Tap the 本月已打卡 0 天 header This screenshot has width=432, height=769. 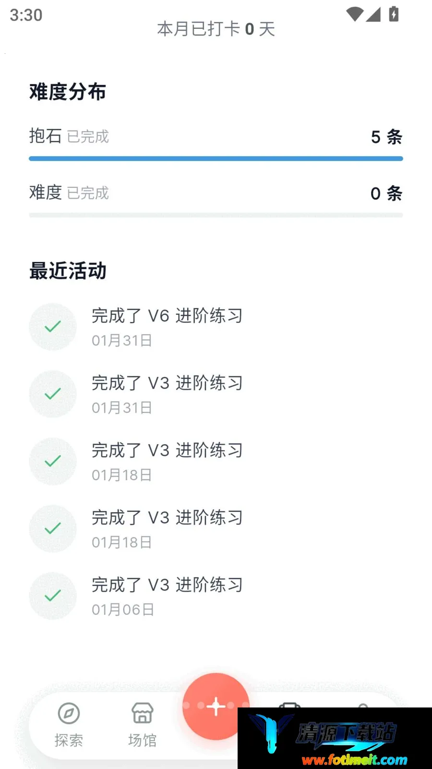click(216, 29)
